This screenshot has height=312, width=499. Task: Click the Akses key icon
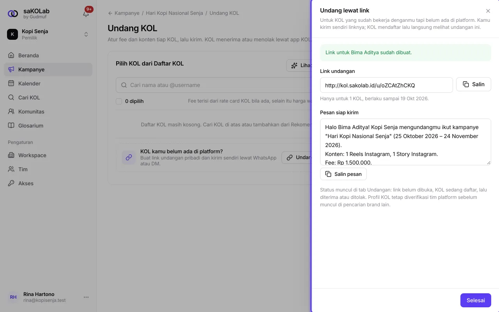pyautogui.click(x=11, y=183)
